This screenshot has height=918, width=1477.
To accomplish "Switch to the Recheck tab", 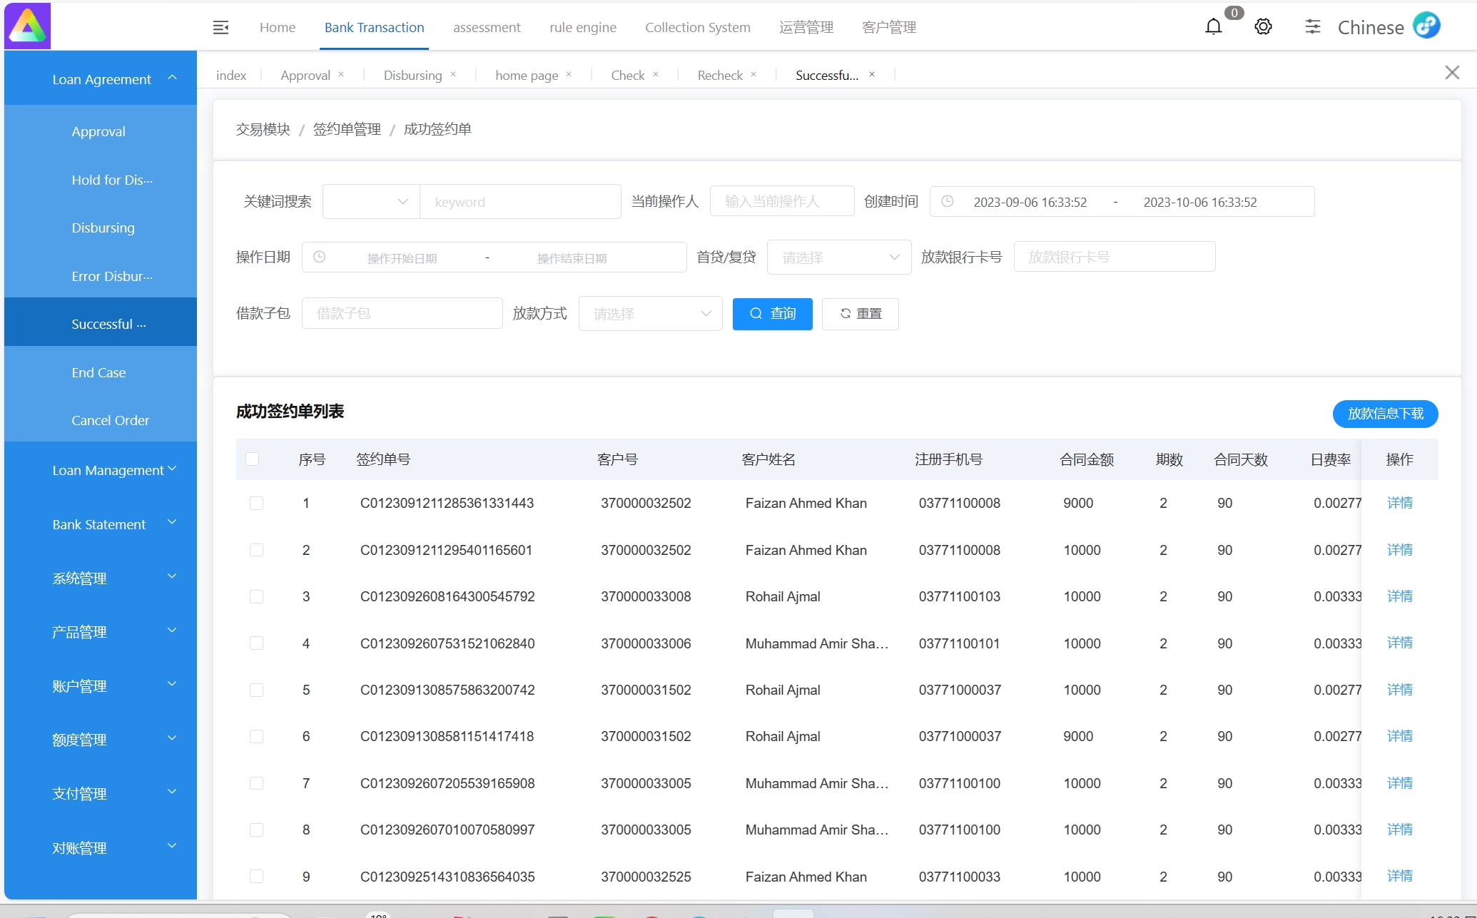I will [720, 75].
